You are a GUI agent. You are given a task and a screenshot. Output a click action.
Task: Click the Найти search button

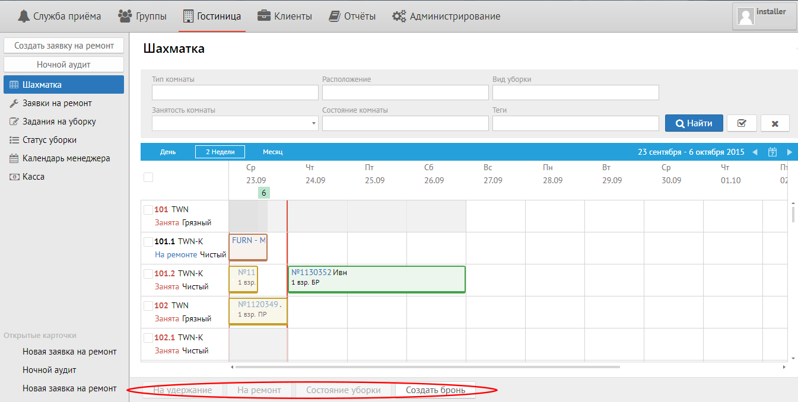[x=694, y=123]
